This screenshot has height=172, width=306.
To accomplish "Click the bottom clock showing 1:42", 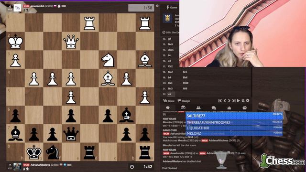I will coord(141,167).
